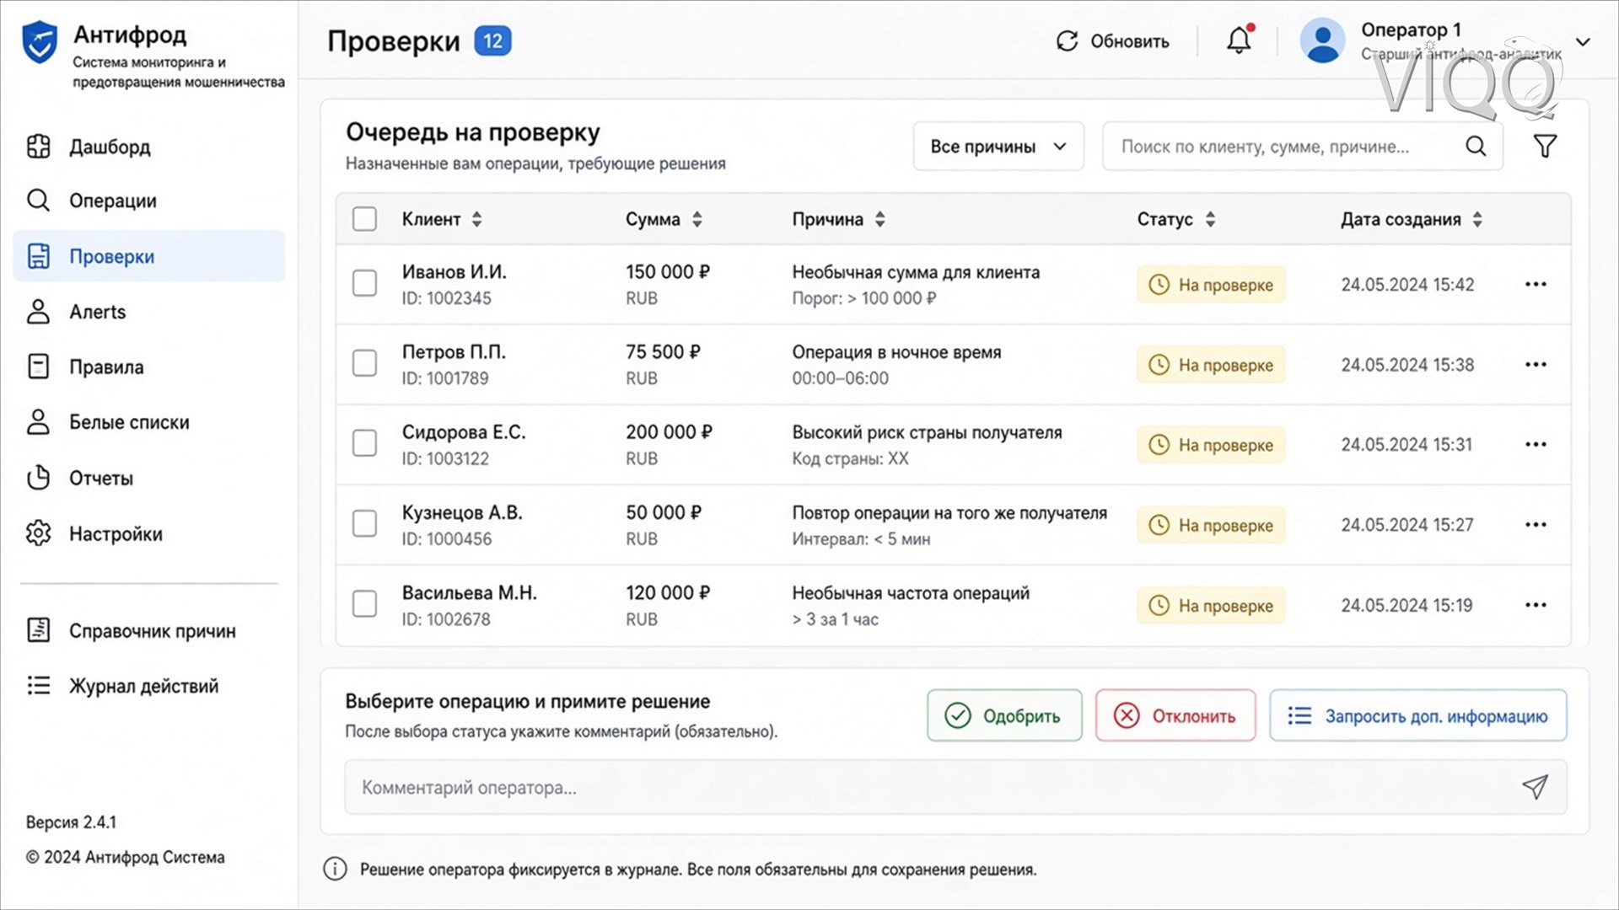Select the Сидорова Е.С. row checkbox
Viewport: 1619px width, 910px height.
[x=364, y=443]
